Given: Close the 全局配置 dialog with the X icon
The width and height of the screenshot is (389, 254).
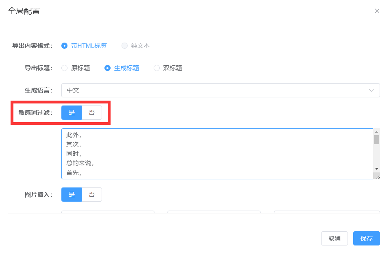Looking at the screenshot, I should 377,11.
